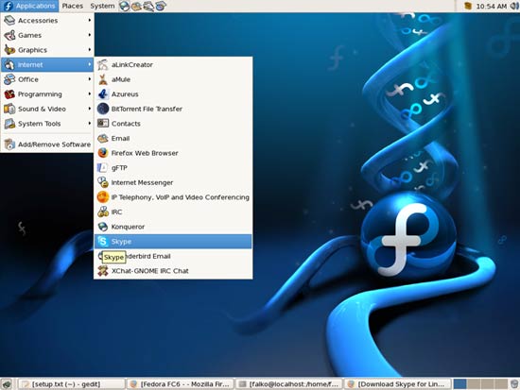Click IP Telephony, VoIP and Video Conferencing icon
This screenshot has width=520, height=390.
pos(103,197)
